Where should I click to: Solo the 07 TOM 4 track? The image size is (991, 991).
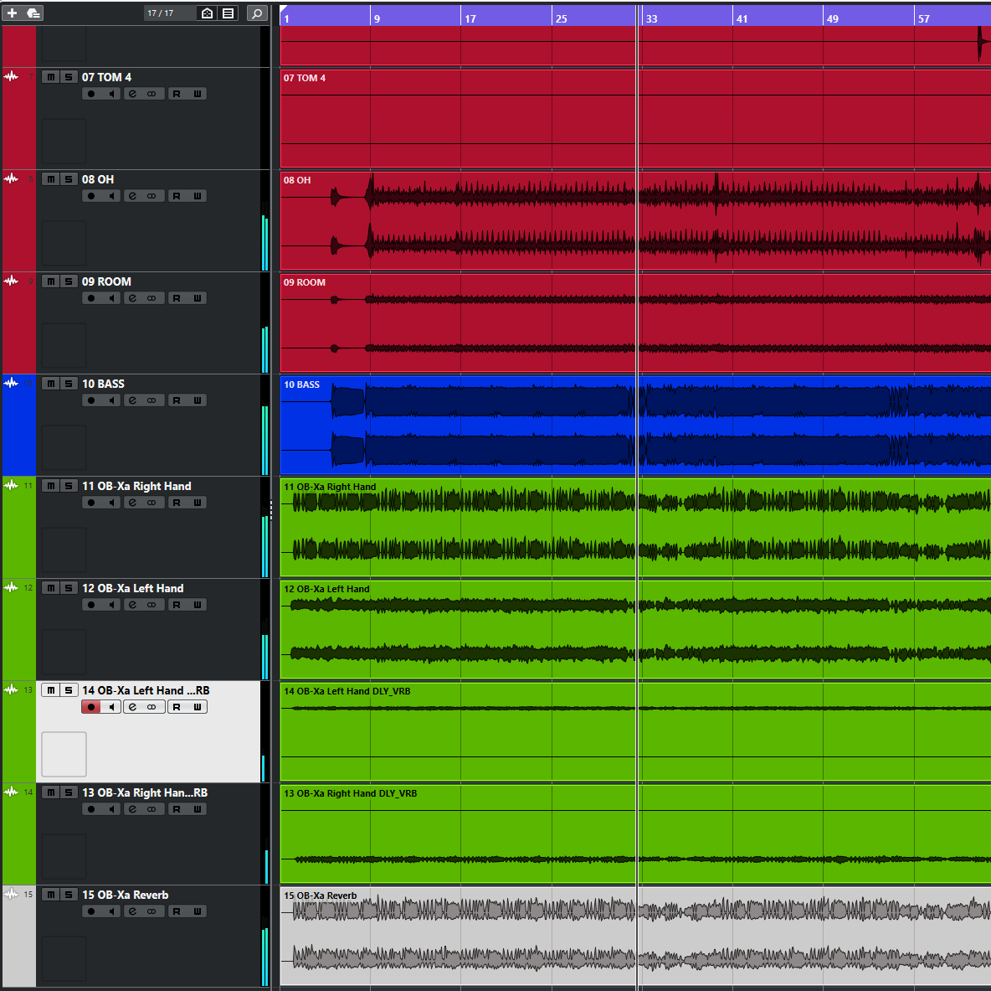pos(69,77)
